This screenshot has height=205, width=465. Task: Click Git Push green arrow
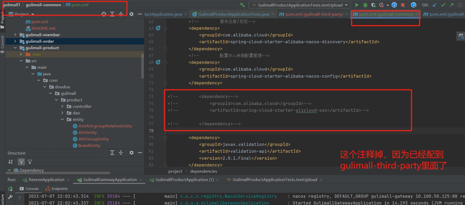coord(452,5)
